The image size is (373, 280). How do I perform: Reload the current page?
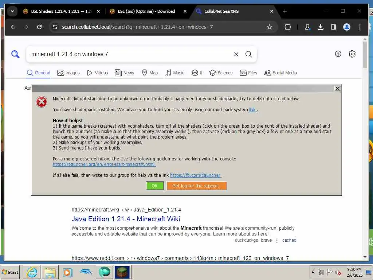(39, 27)
